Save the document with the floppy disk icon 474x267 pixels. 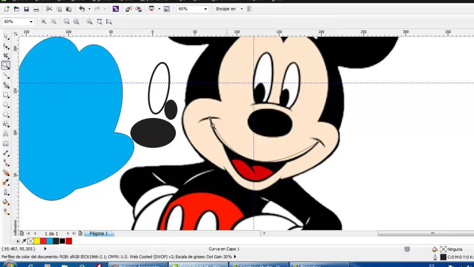point(26,9)
